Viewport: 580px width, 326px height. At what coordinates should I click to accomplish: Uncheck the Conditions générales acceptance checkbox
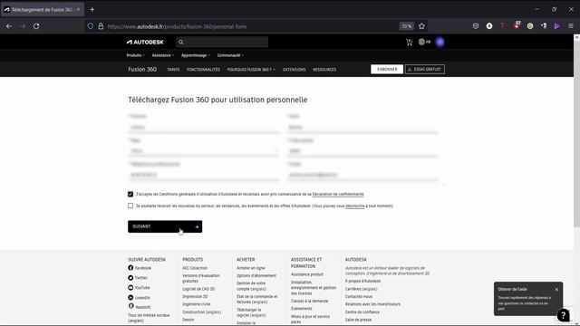[130, 194]
